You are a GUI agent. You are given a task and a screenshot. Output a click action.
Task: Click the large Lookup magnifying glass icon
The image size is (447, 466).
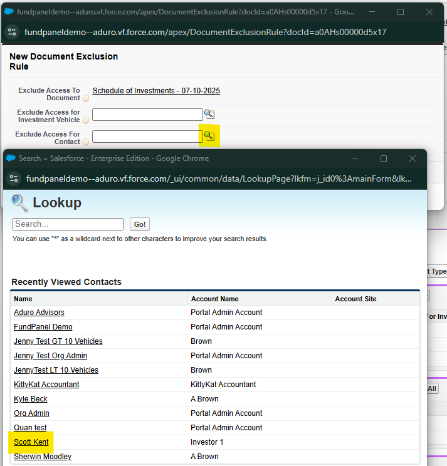coord(19,203)
